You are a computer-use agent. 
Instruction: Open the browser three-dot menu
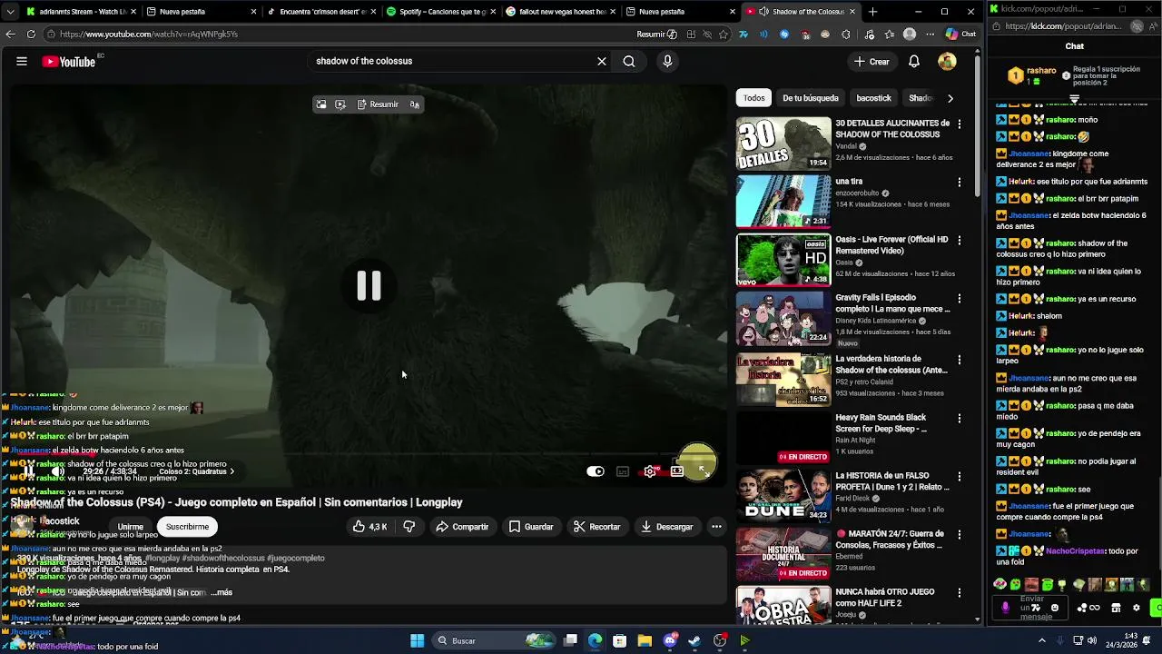(930, 35)
